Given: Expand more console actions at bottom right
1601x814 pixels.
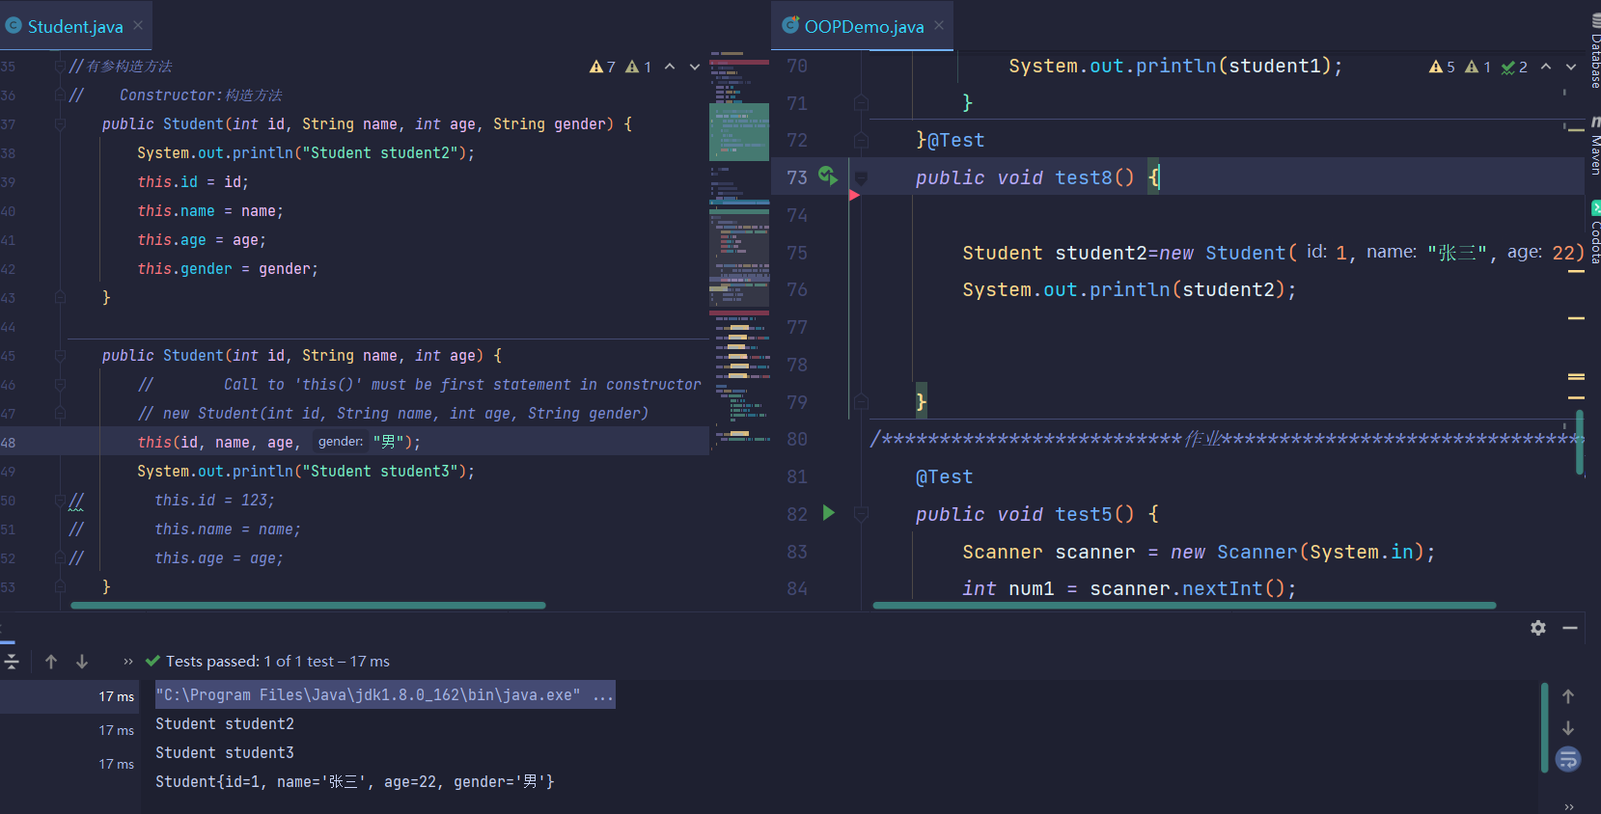Looking at the screenshot, I should point(1569,806).
